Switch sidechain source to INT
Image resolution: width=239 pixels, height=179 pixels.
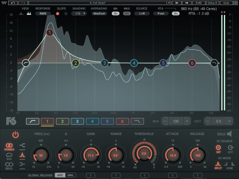(x=218, y=149)
